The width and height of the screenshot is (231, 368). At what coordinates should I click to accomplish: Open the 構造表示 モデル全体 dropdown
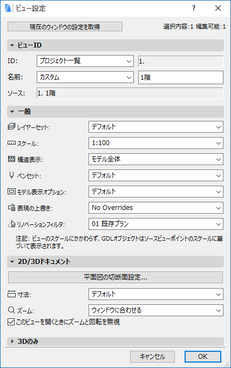(156, 159)
